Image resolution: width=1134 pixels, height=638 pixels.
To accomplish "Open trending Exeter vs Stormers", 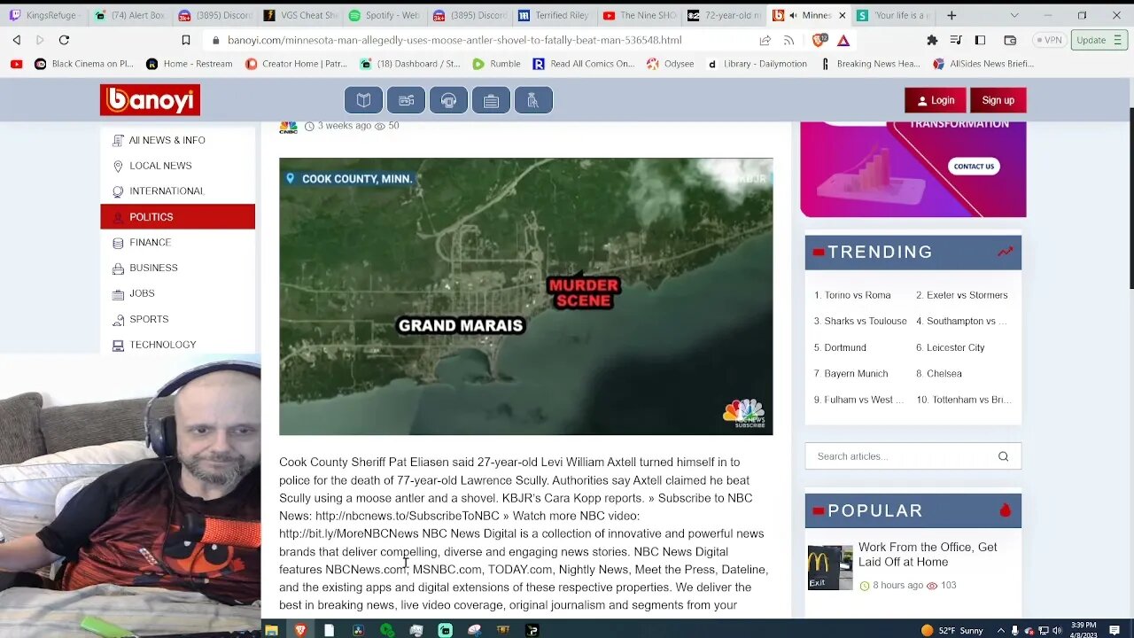I will [x=961, y=295].
